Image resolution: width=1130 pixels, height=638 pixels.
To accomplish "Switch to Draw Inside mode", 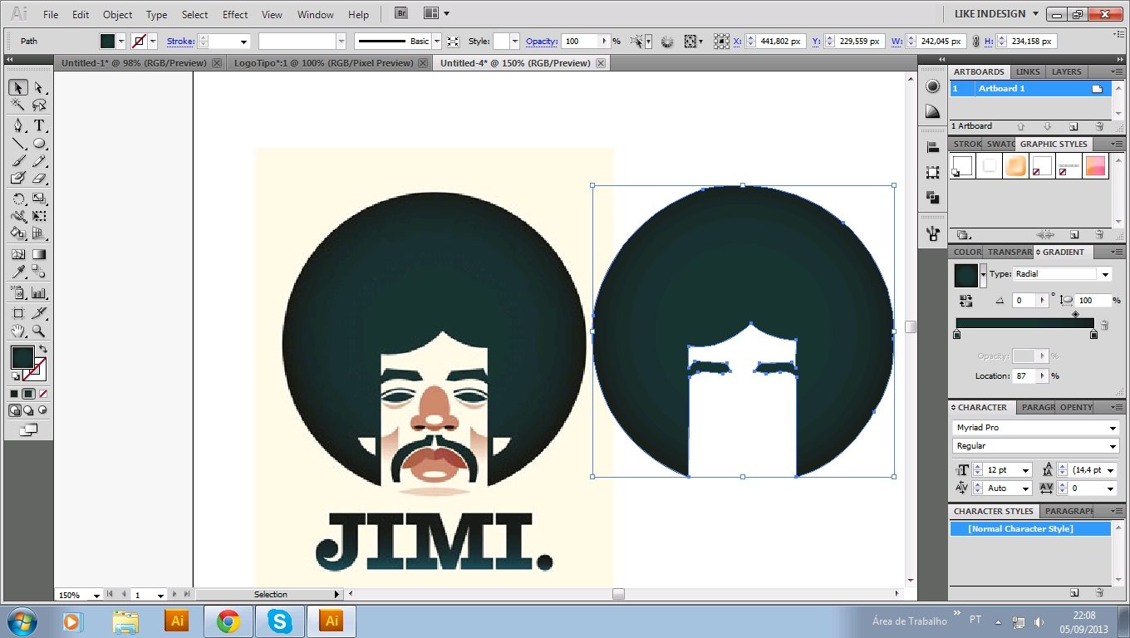I will pos(42,410).
